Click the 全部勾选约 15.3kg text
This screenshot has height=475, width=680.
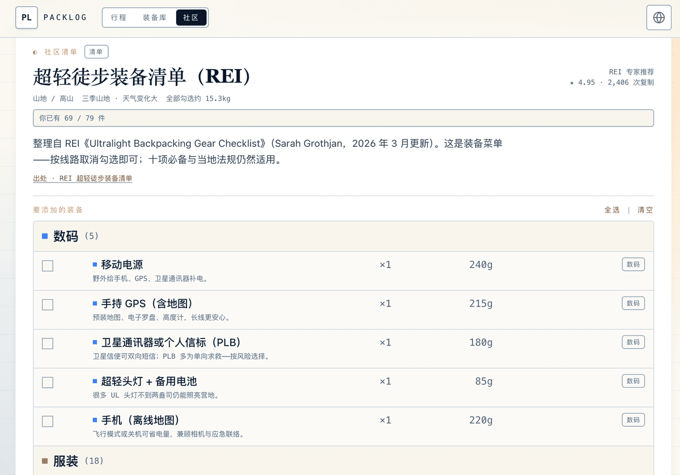point(198,99)
